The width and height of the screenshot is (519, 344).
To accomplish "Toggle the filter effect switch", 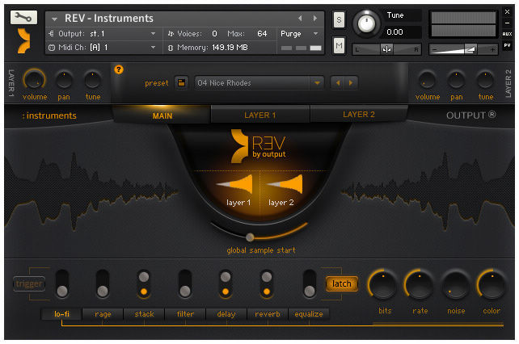I will click(x=184, y=283).
